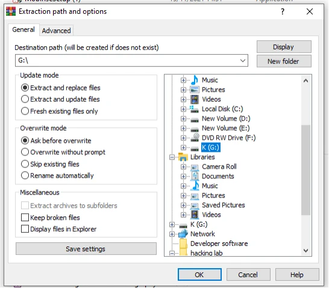Click the WinRAR icon in title bar
Image resolution: width=329 pixels, height=288 pixels.
[x=11, y=11]
